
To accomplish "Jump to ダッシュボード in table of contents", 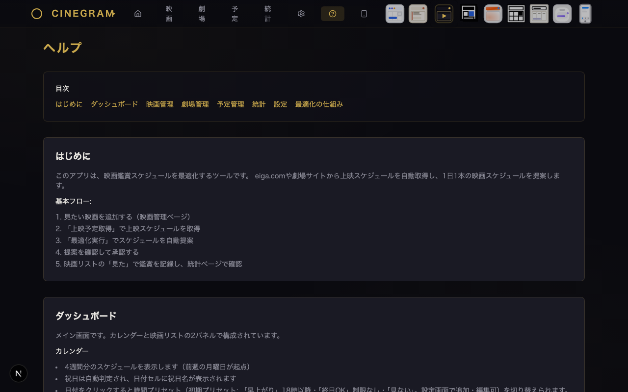I will pyautogui.click(x=114, y=104).
